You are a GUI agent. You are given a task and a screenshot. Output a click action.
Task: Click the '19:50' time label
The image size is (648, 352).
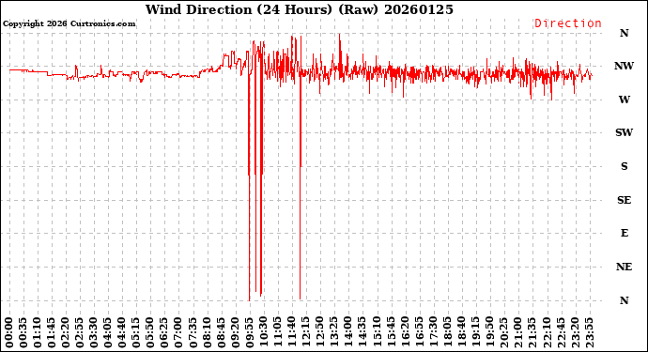(x=489, y=332)
